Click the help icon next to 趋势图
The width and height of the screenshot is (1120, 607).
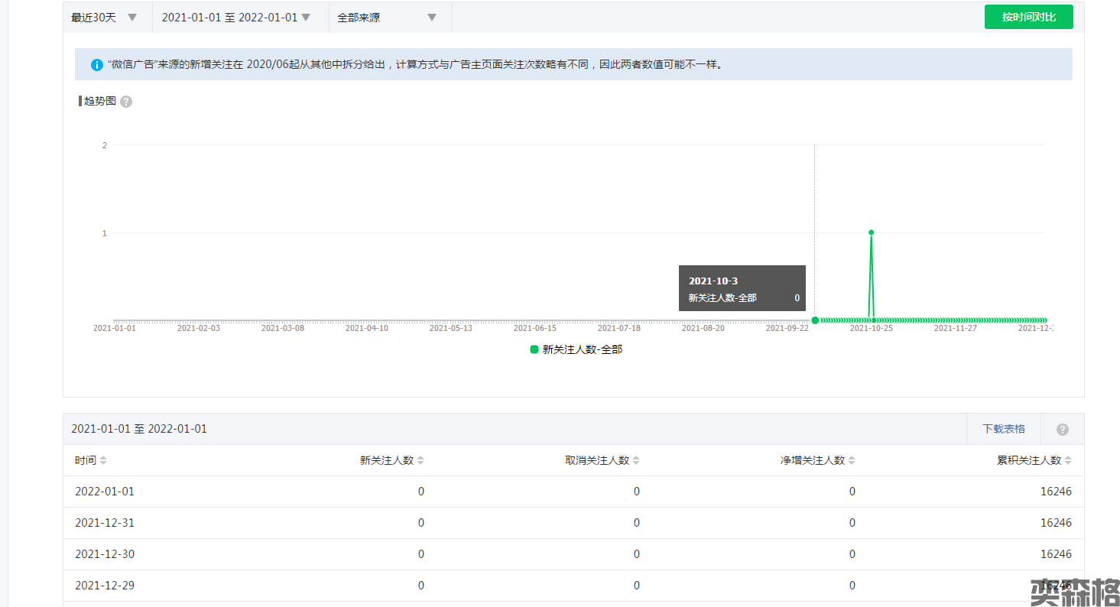(x=126, y=102)
